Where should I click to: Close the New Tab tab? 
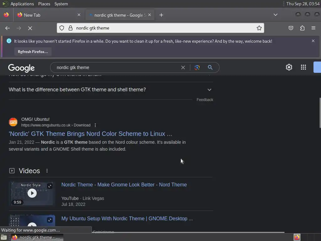[79, 15]
